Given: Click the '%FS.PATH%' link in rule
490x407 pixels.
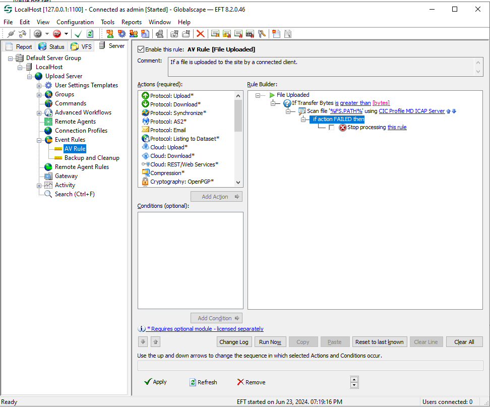Looking at the screenshot, I should (346, 111).
